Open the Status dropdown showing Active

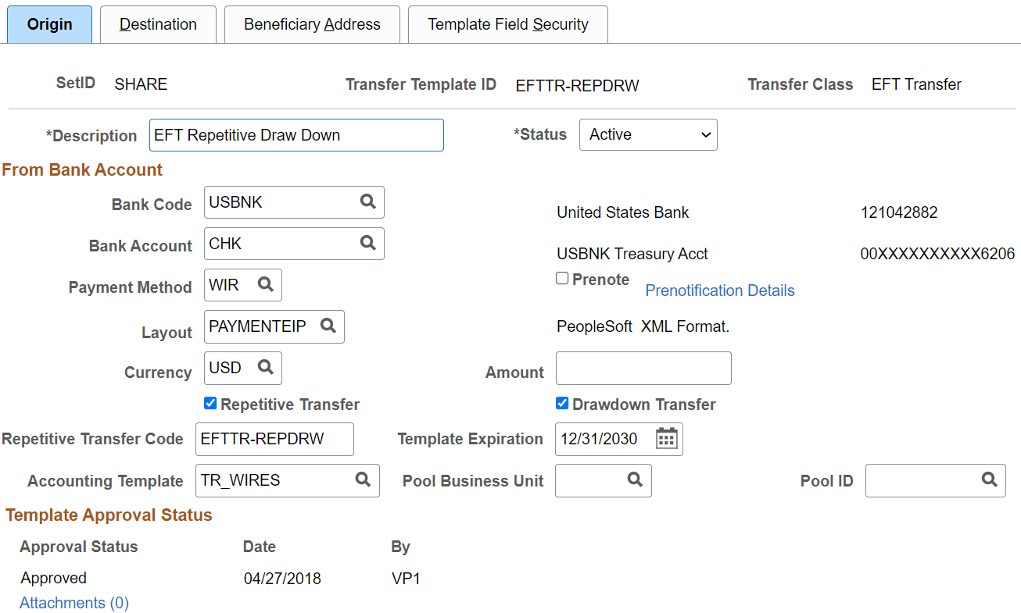pyautogui.click(x=647, y=134)
